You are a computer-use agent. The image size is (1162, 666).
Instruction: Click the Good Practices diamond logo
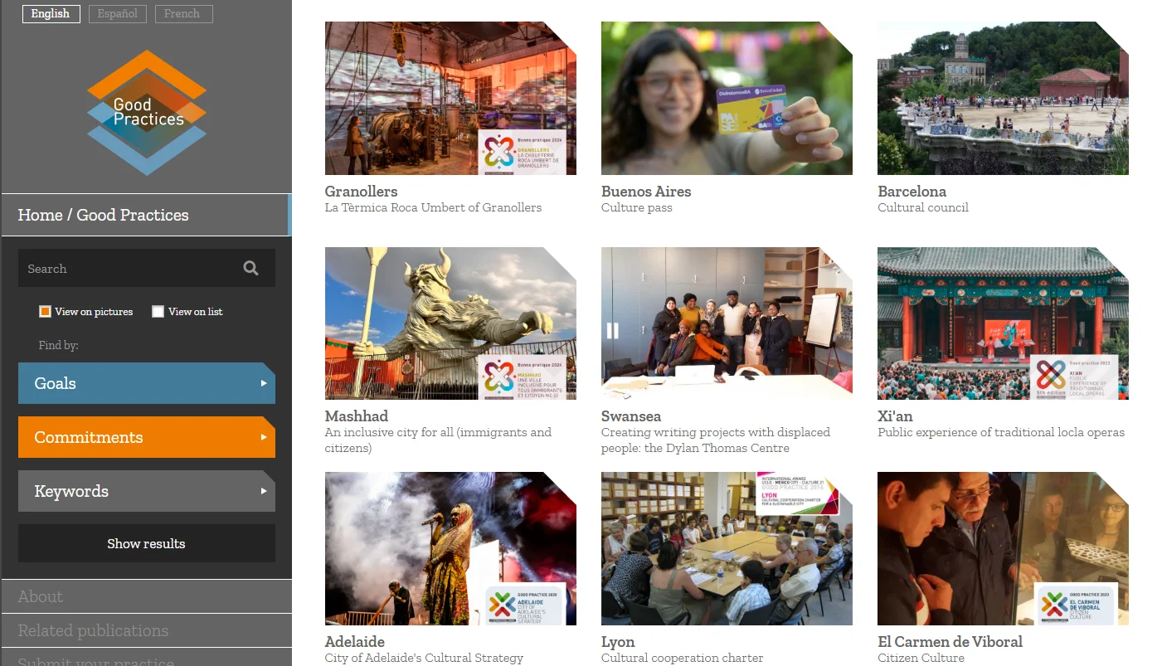point(147,112)
